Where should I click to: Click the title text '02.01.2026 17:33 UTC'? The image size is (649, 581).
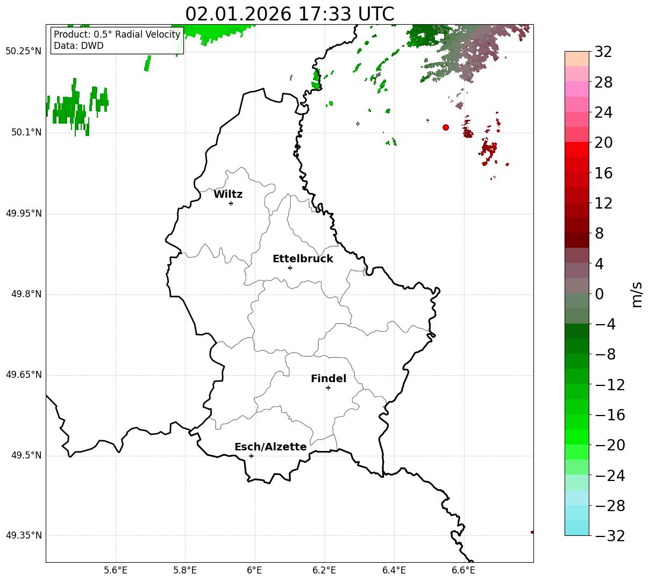pos(289,14)
